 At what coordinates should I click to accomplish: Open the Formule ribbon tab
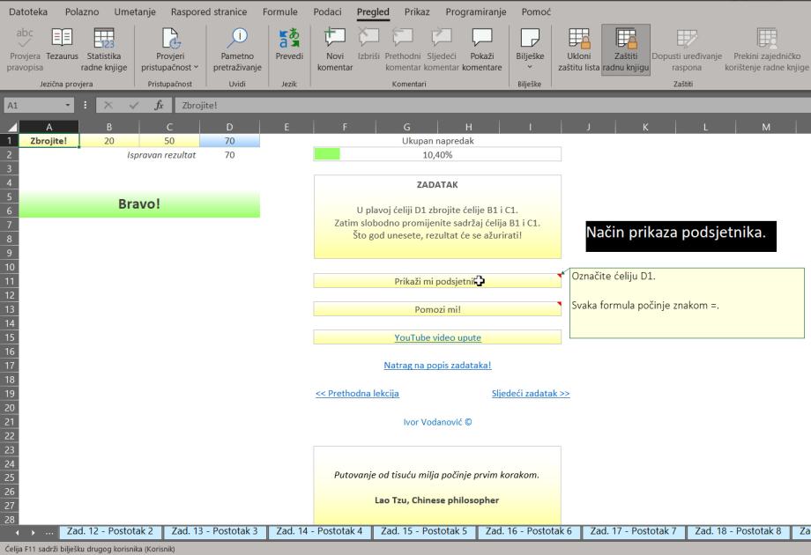(279, 12)
